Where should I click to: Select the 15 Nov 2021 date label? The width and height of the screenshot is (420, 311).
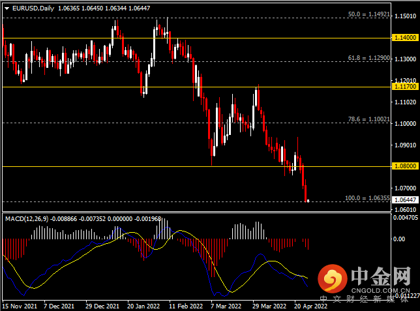[x=20, y=306]
